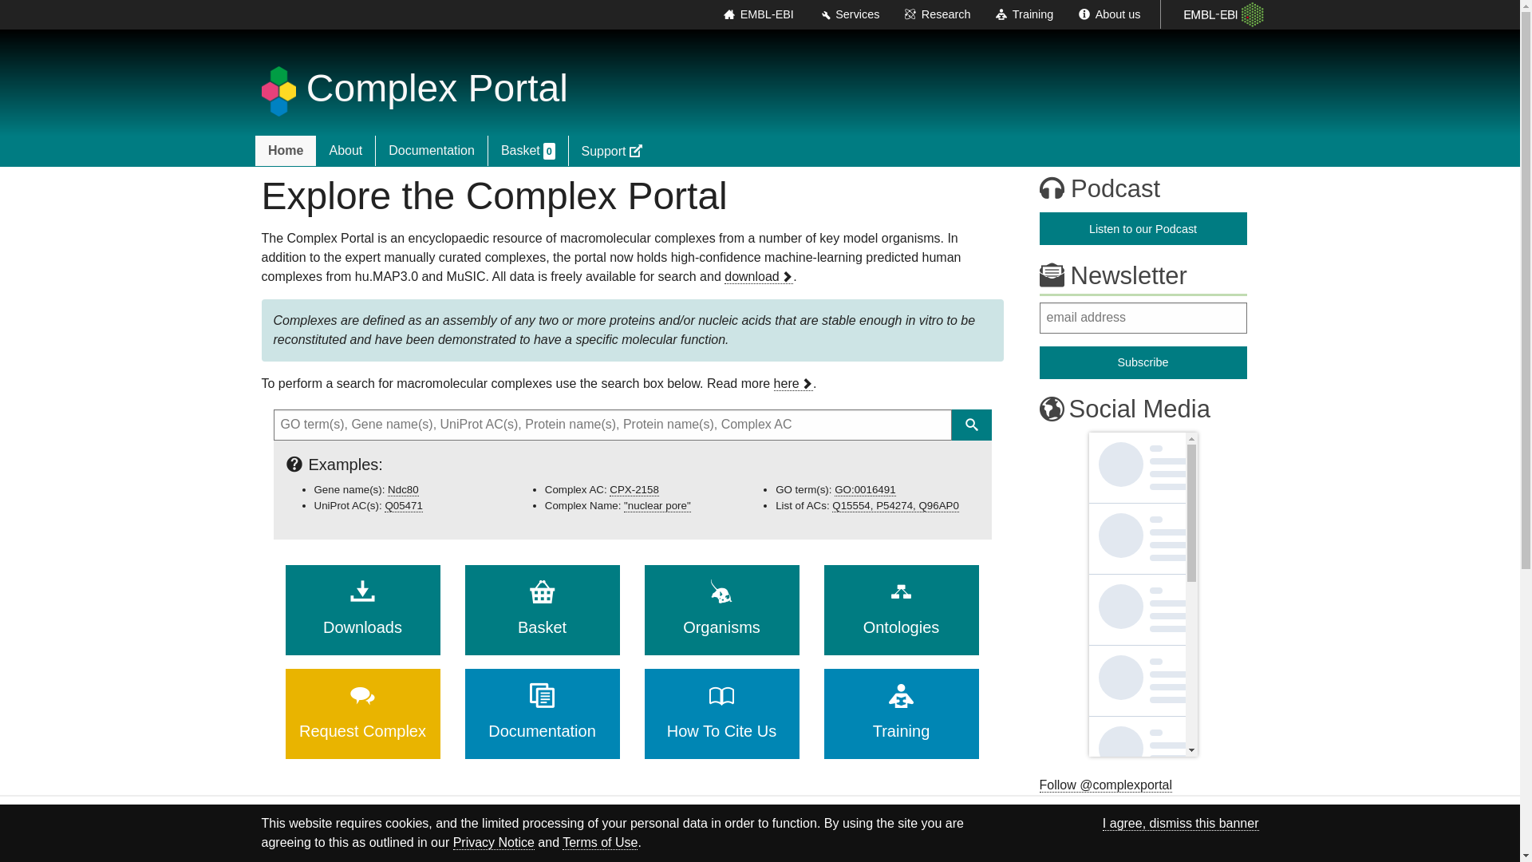
Task: Open the Ontologies tile
Action: point(901,610)
